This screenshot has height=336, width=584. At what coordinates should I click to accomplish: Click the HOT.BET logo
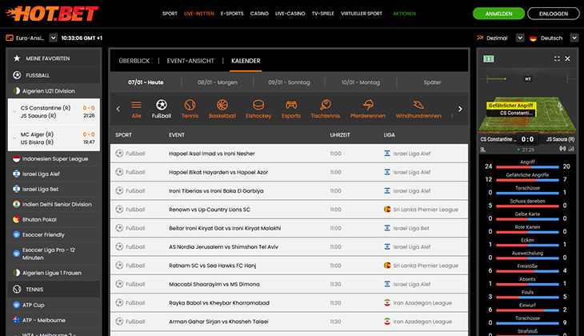click(x=52, y=14)
